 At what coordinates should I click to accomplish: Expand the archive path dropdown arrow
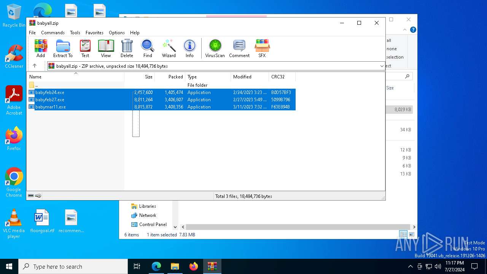(x=382, y=66)
